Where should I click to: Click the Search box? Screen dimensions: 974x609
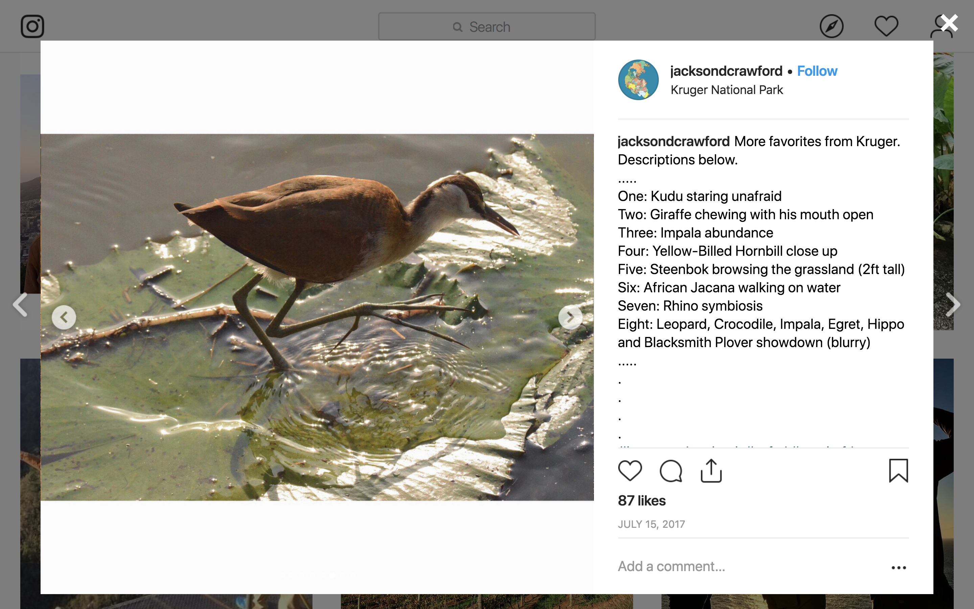[487, 27]
